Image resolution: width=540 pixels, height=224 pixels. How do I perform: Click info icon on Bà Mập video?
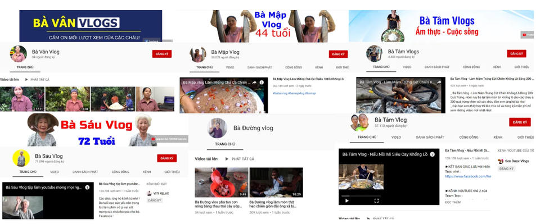point(262,83)
